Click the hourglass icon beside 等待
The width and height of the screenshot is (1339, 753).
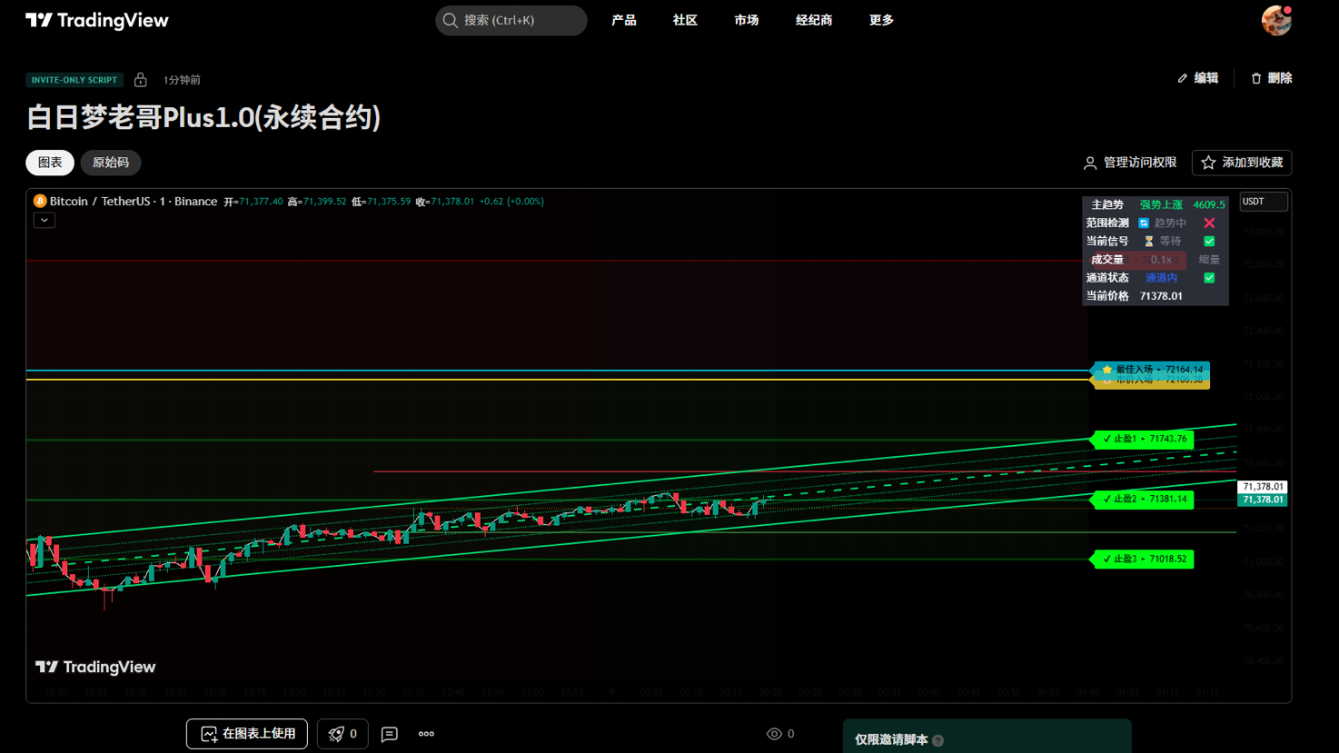click(x=1148, y=242)
